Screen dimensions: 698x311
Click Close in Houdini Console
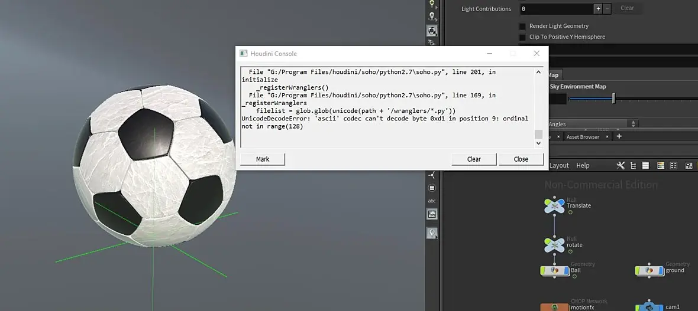click(521, 159)
